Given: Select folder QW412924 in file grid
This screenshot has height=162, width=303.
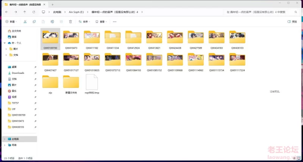Looking at the screenshot, I should 134,39.
